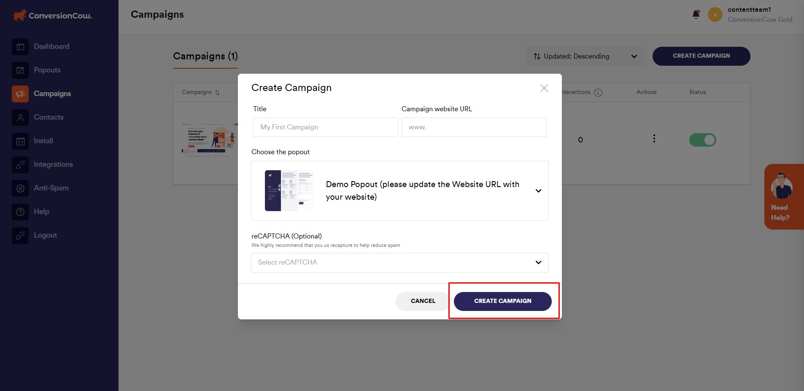This screenshot has width=804, height=391.
Task: Open Help menu item
Action: tap(41, 212)
